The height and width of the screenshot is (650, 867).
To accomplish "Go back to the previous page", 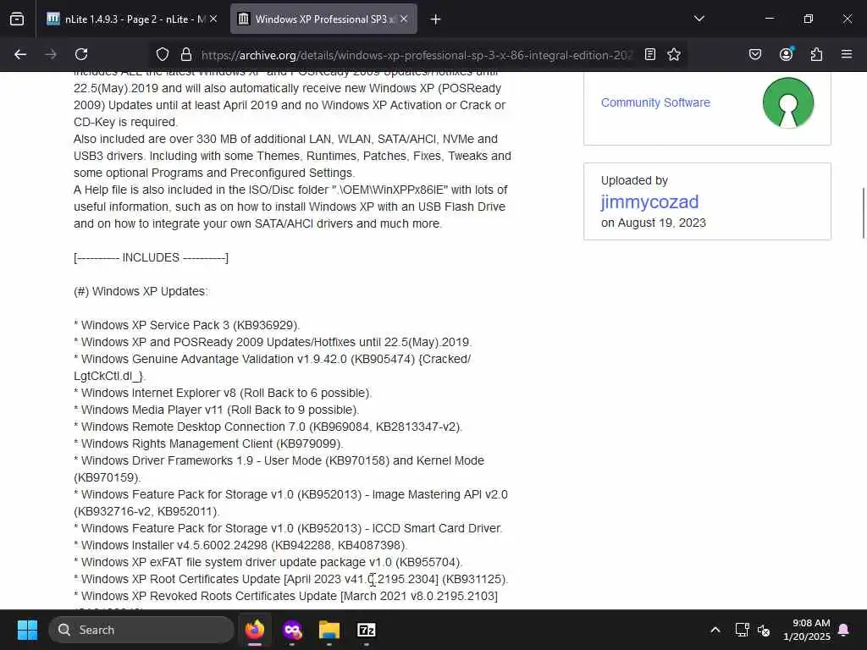I will pos(20,54).
